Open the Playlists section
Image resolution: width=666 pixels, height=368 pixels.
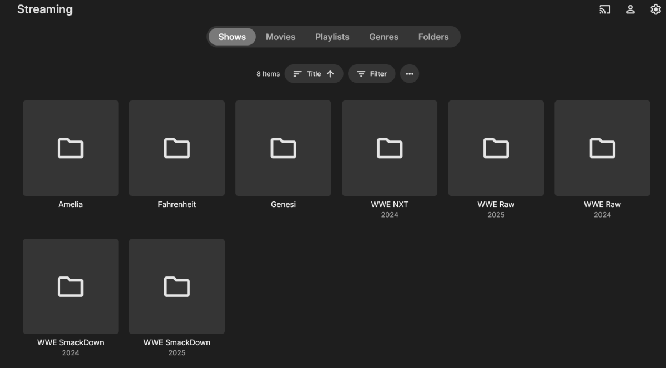point(332,37)
